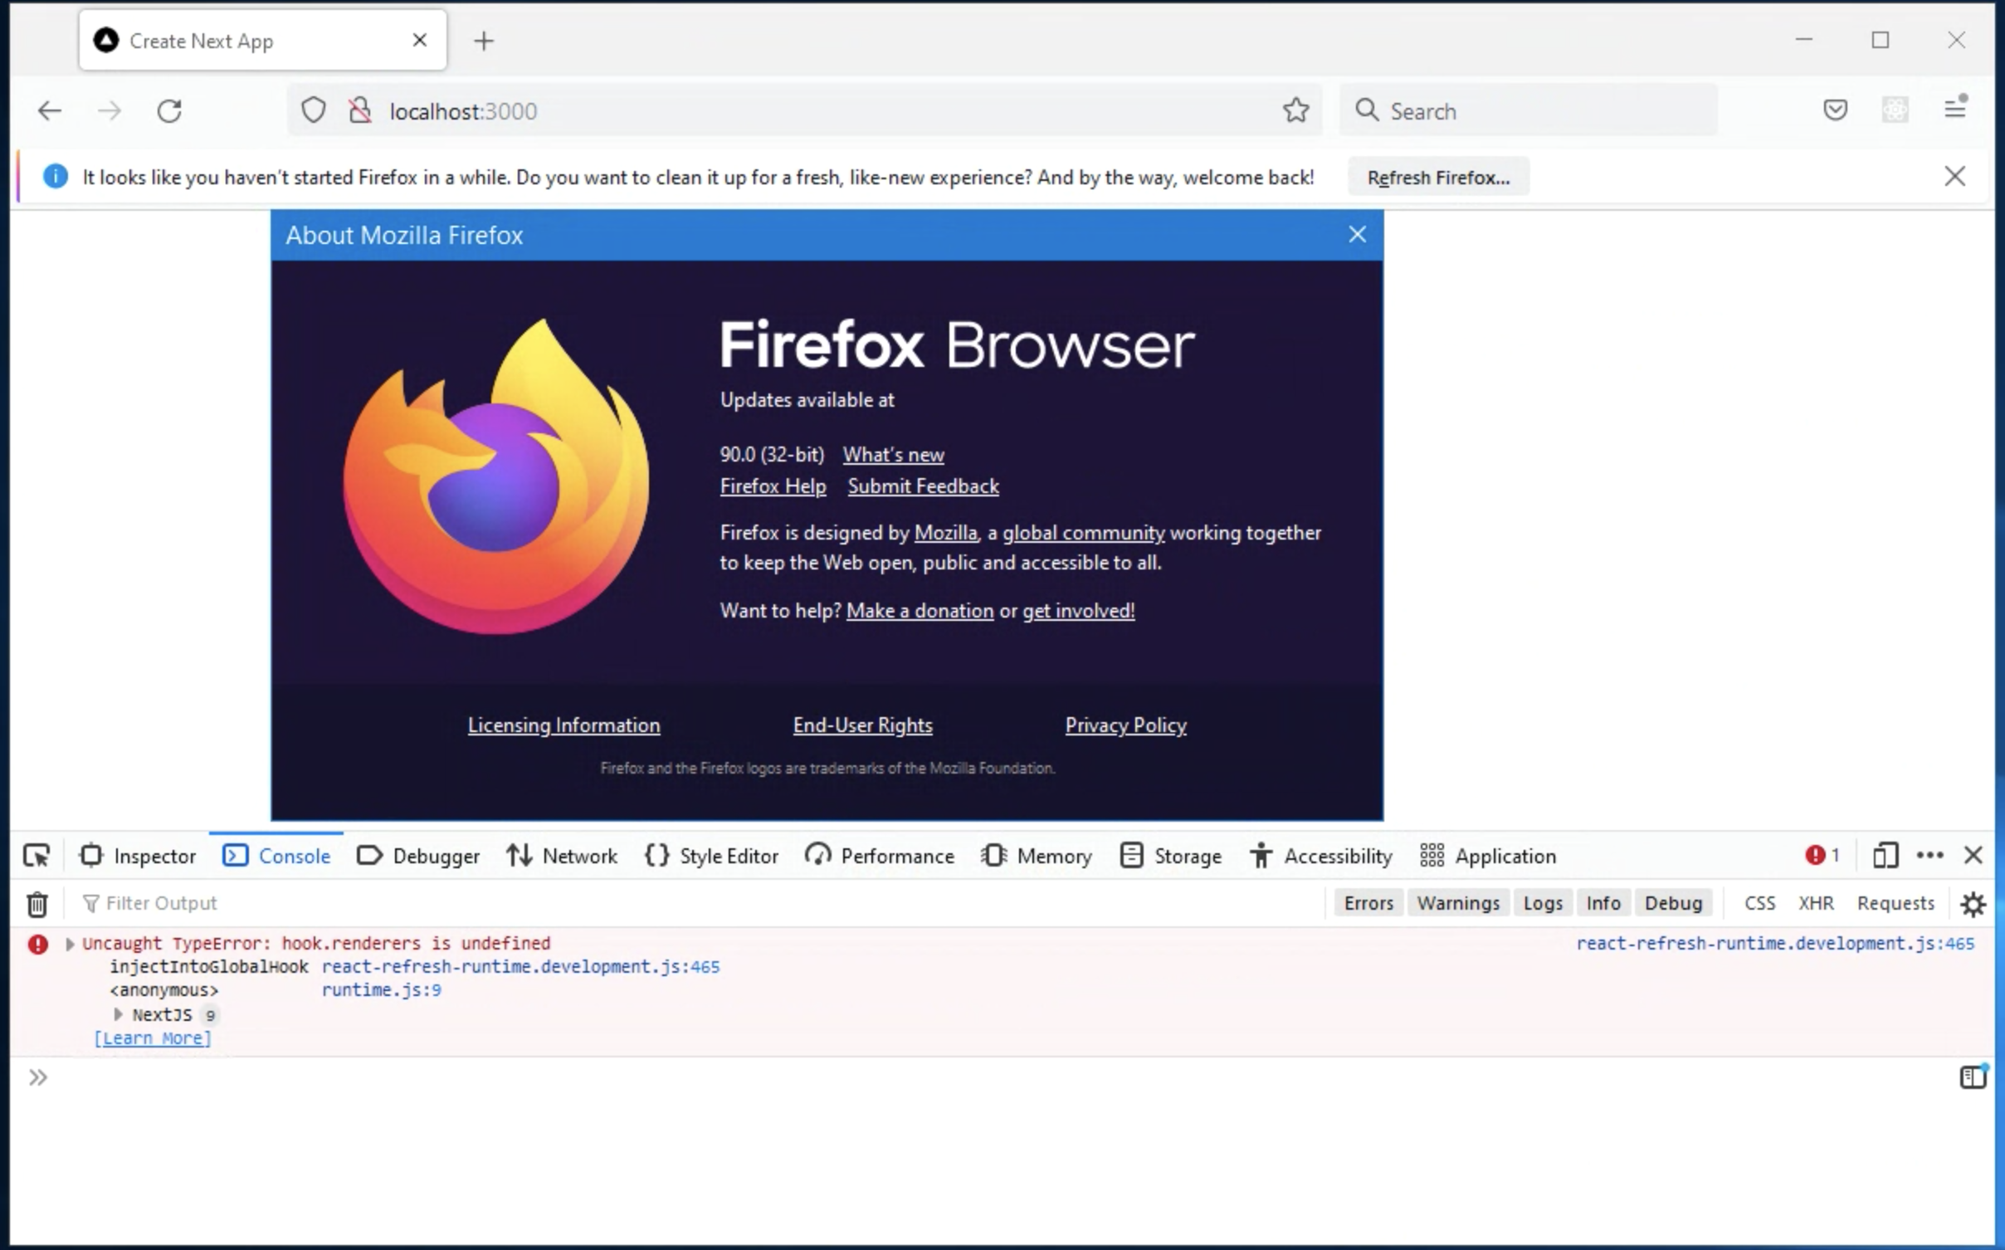Open the Storage tab
The image size is (2005, 1250).
1170,856
